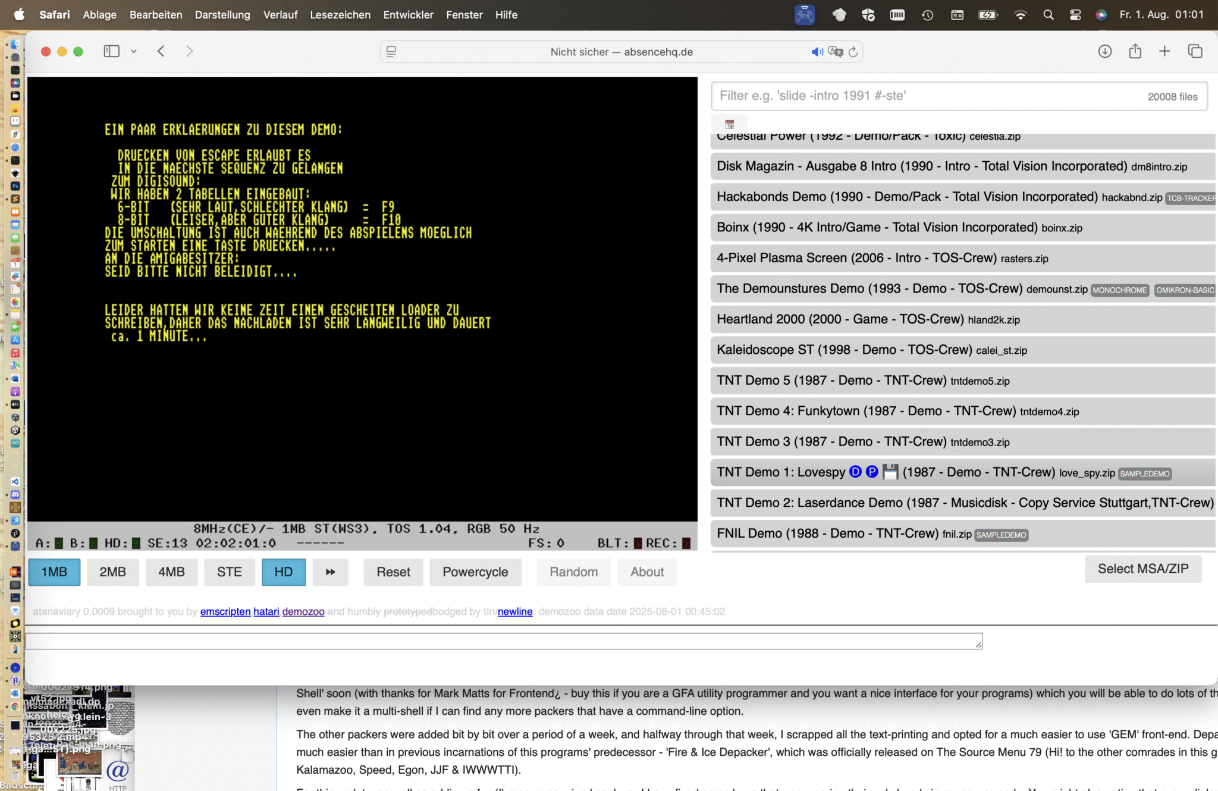The height and width of the screenshot is (791, 1218).
Task: Open Safari downloads icon
Action: click(x=1104, y=51)
